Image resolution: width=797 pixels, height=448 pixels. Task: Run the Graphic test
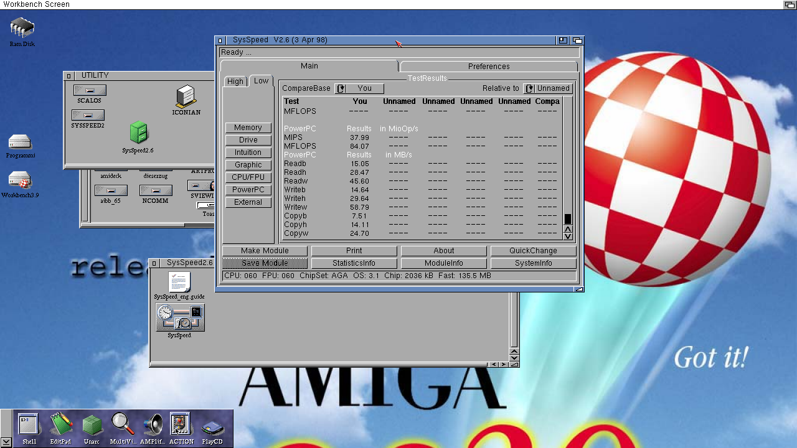click(248, 165)
